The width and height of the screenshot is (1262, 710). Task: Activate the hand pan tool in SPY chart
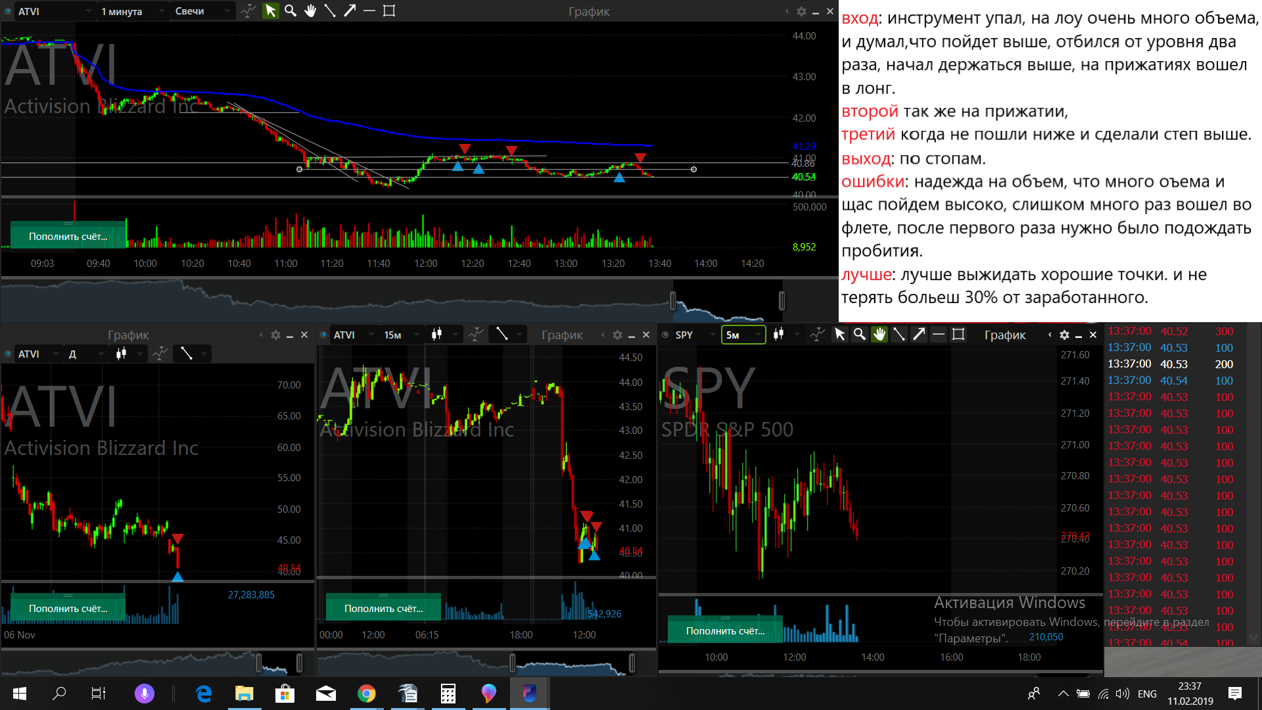(879, 334)
